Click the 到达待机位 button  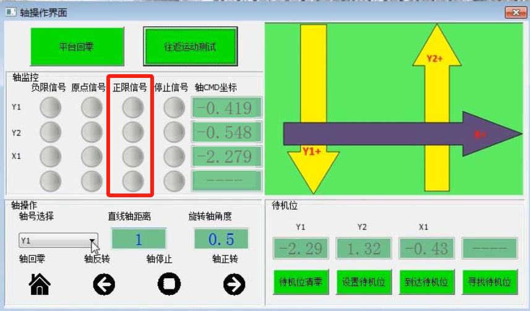(x=427, y=283)
